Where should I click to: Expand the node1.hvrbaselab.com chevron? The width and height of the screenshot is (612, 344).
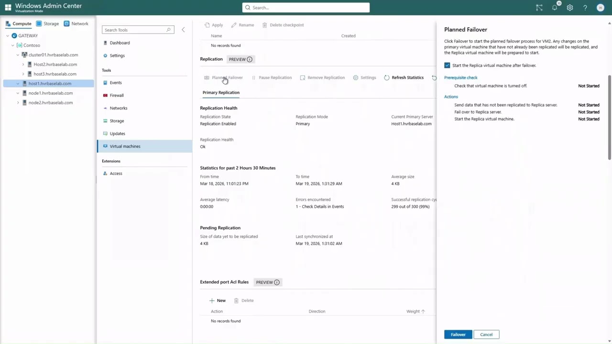pyautogui.click(x=18, y=93)
